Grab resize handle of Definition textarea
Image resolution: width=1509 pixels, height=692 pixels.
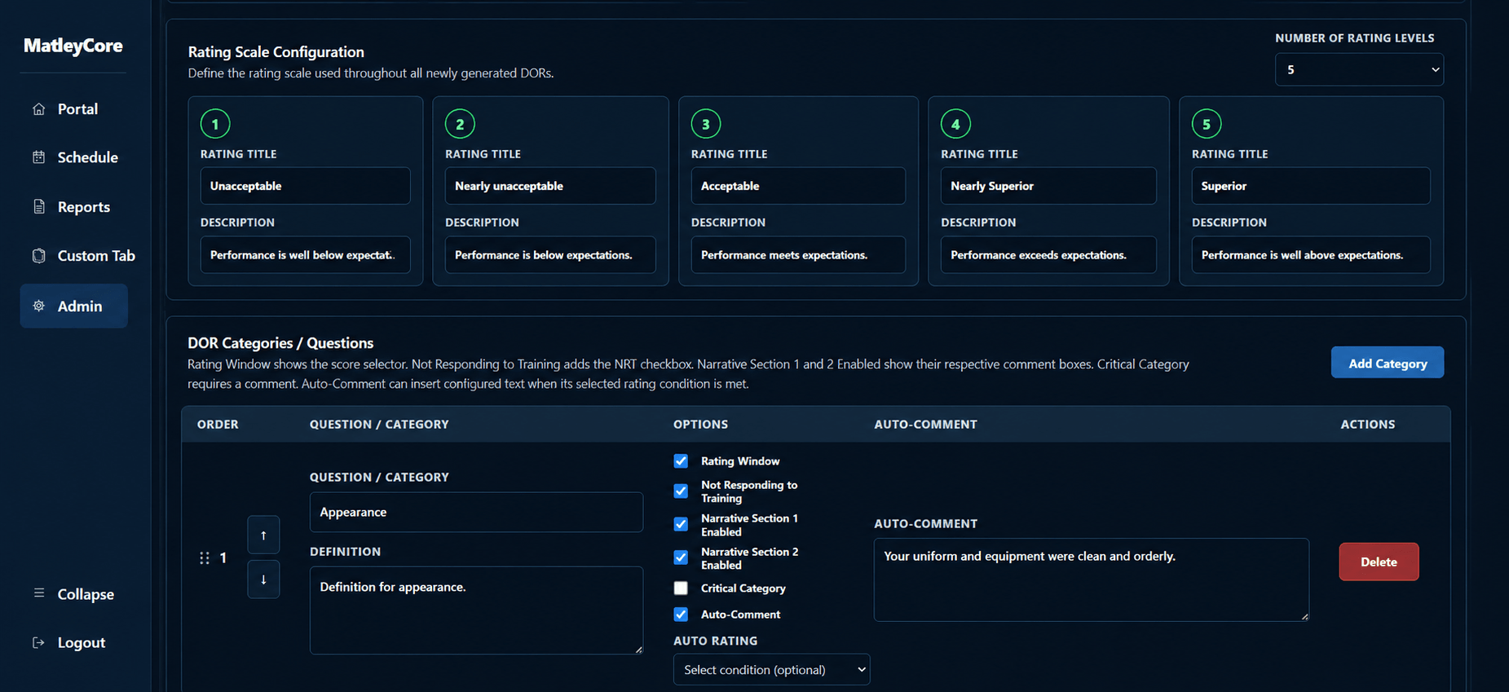point(638,649)
